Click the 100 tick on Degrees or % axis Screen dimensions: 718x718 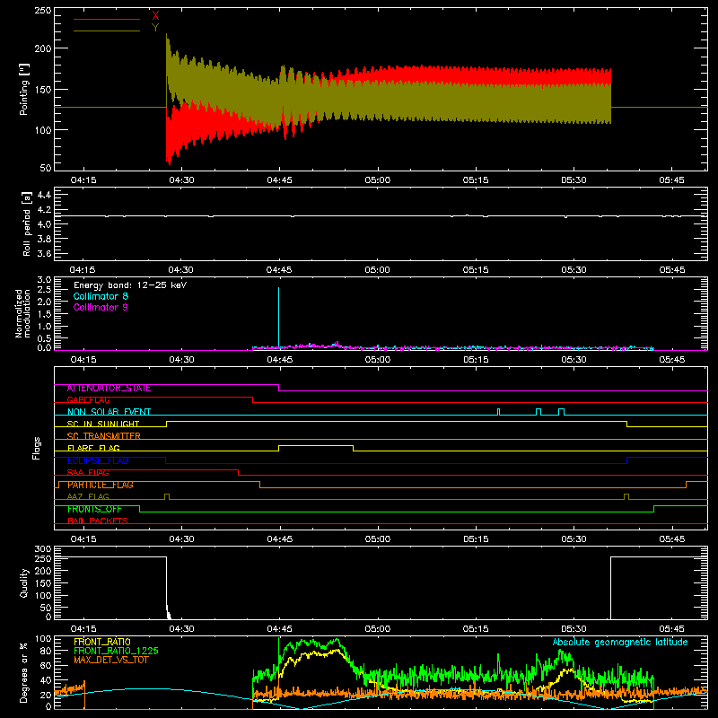(43, 639)
